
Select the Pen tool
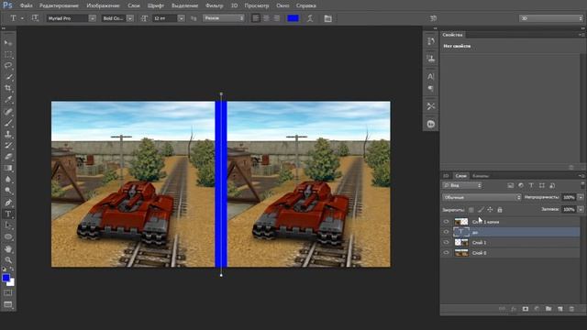8,203
